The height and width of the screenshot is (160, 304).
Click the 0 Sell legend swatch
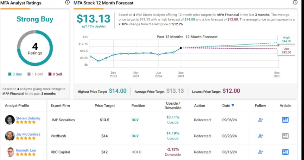click(50, 74)
